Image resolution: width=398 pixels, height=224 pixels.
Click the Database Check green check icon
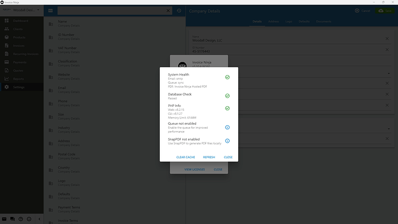tap(227, 96)
